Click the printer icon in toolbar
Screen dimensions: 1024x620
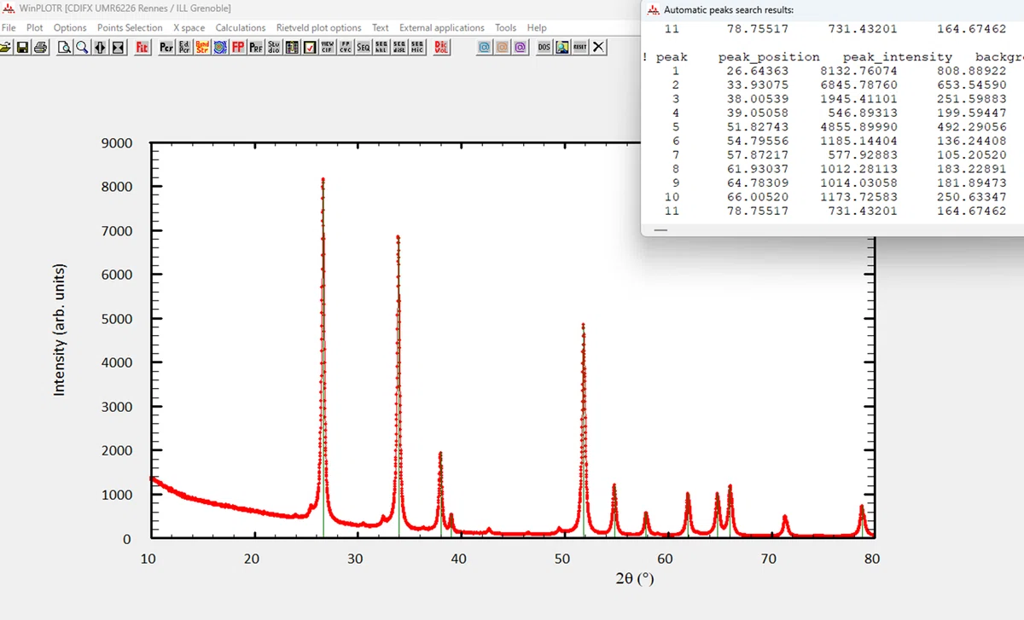click(x=41, y=47)
